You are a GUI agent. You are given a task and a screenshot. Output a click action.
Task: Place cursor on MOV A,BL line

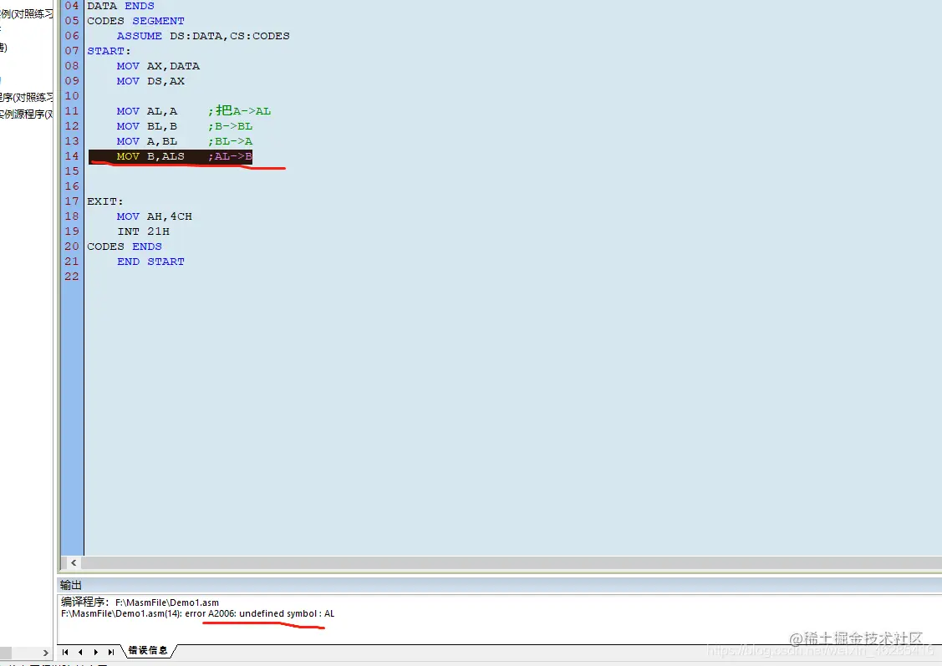pos(146,141)
